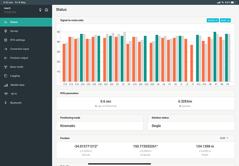Image resolution: width=239 pixels, height=166 pixels.
Task: Click the Wi-Fi icon in the sidebar
Action: [x=6, y=94]
